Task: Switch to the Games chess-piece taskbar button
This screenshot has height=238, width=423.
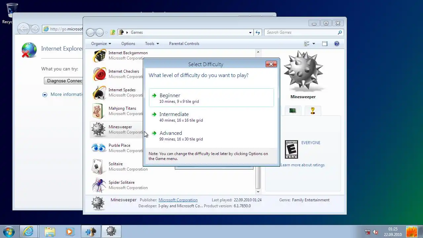Action: (91, 231)
